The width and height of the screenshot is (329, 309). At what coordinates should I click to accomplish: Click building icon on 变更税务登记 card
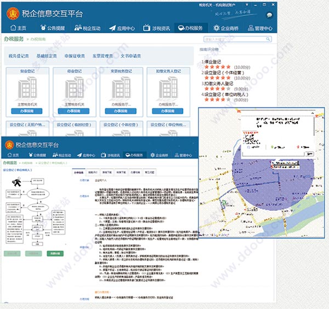(121, 88)
